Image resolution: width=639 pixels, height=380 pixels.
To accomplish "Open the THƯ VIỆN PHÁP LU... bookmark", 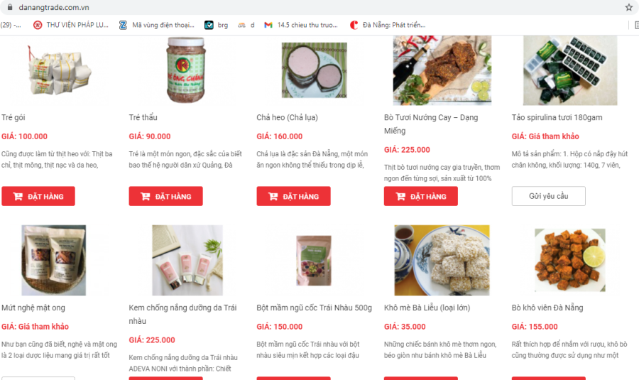I will (71, 25).
